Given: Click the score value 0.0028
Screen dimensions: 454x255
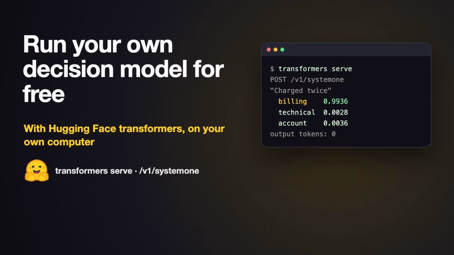Looking at the screenshot, I should click(336, 112).
